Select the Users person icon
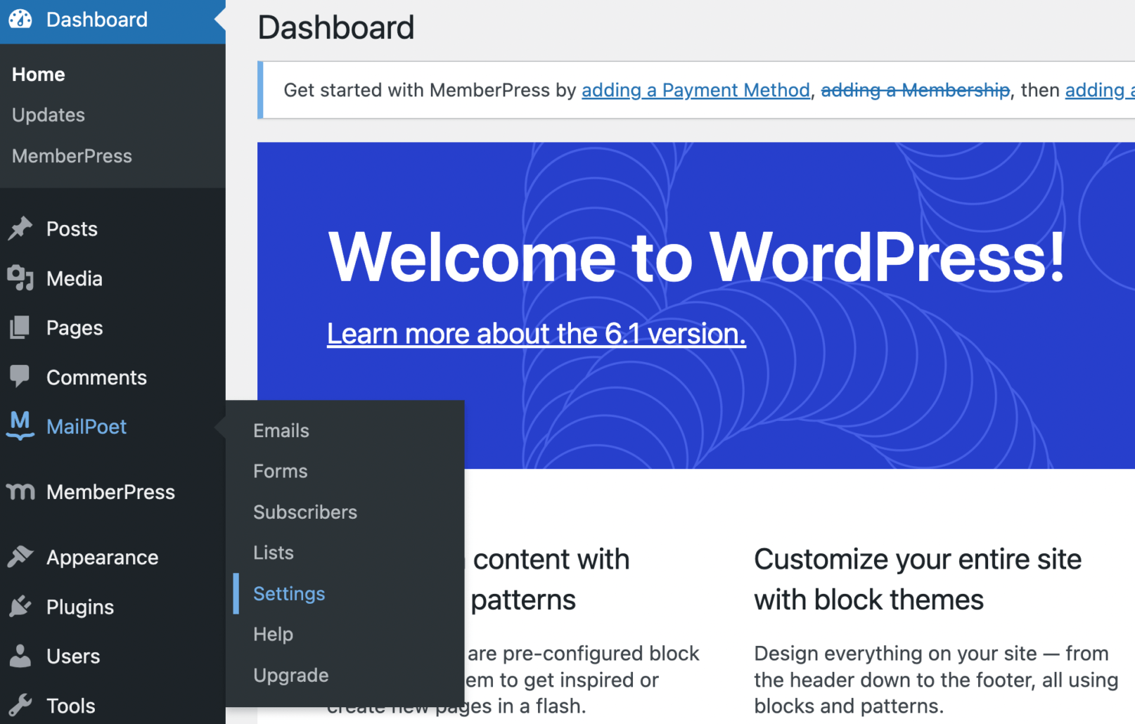 (20, 656)
